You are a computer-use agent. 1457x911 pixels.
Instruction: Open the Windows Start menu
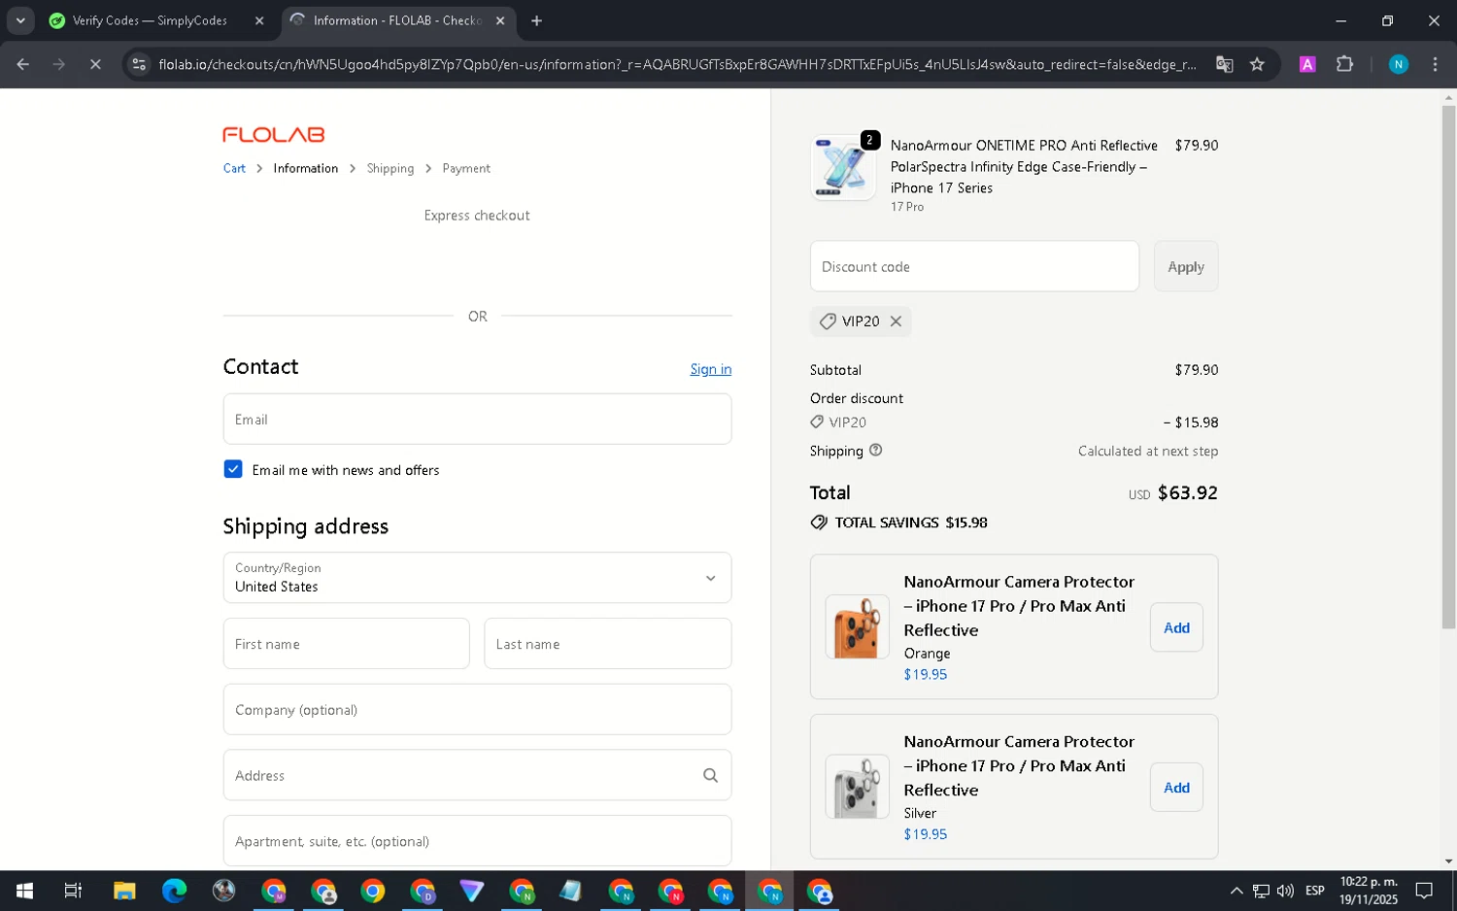click(24, 891)
